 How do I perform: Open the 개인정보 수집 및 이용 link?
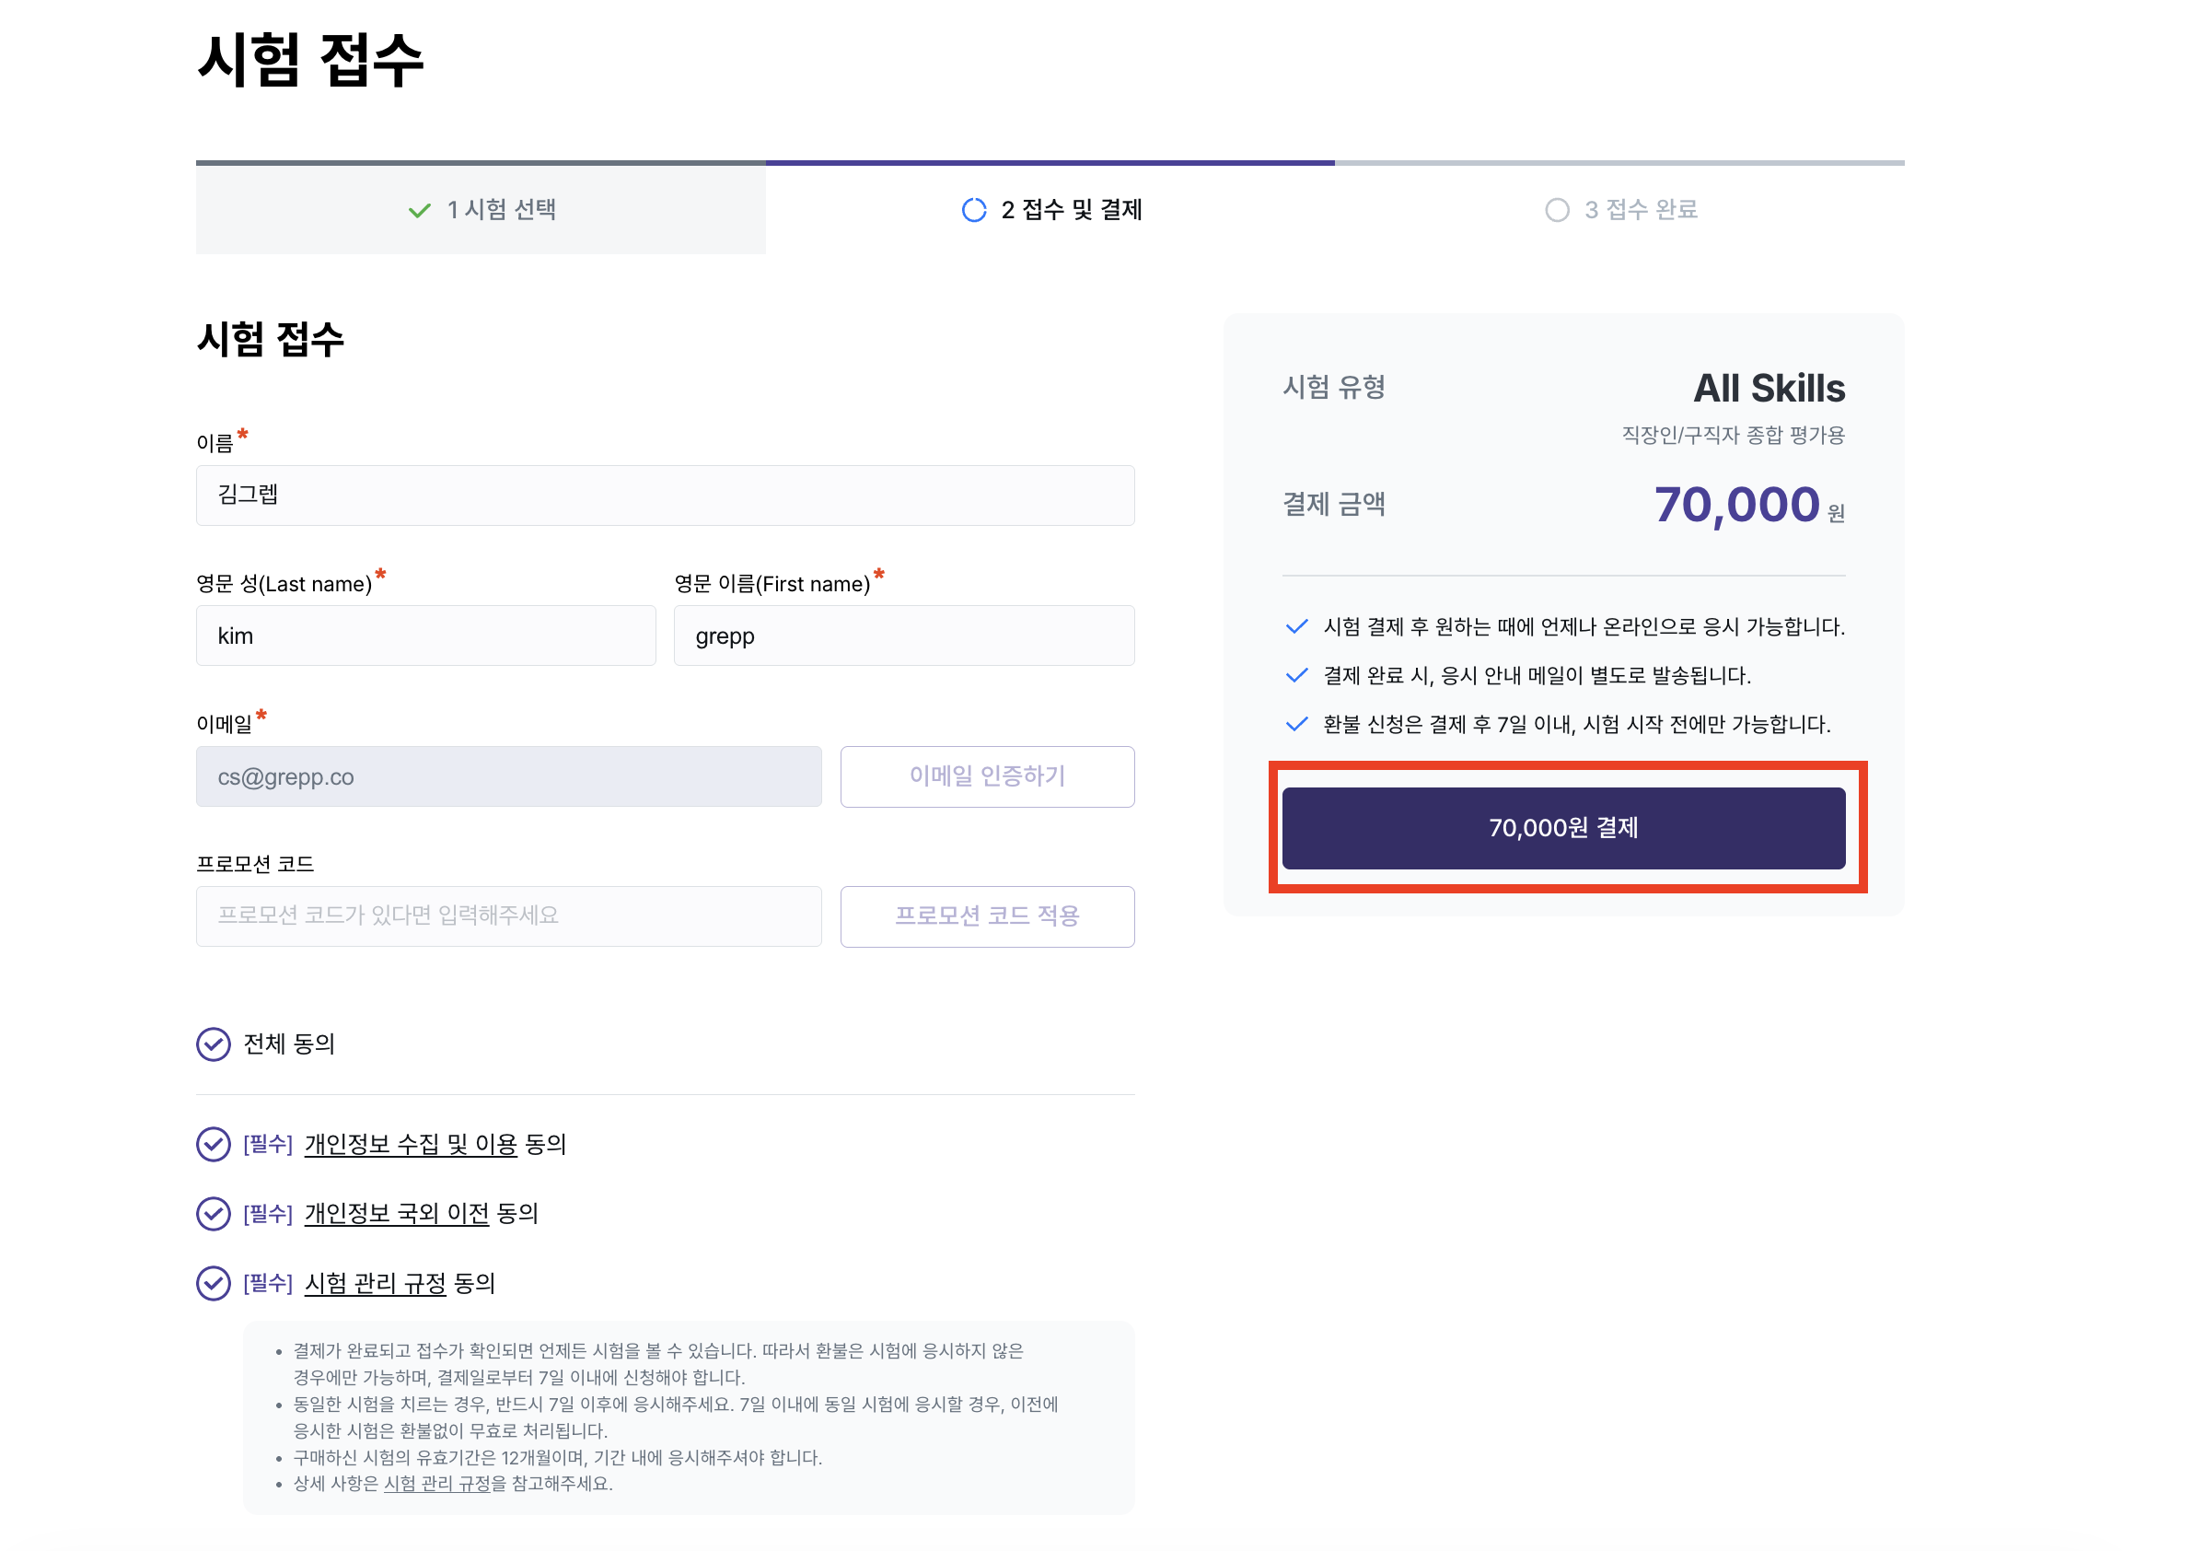coord(411,1144)
